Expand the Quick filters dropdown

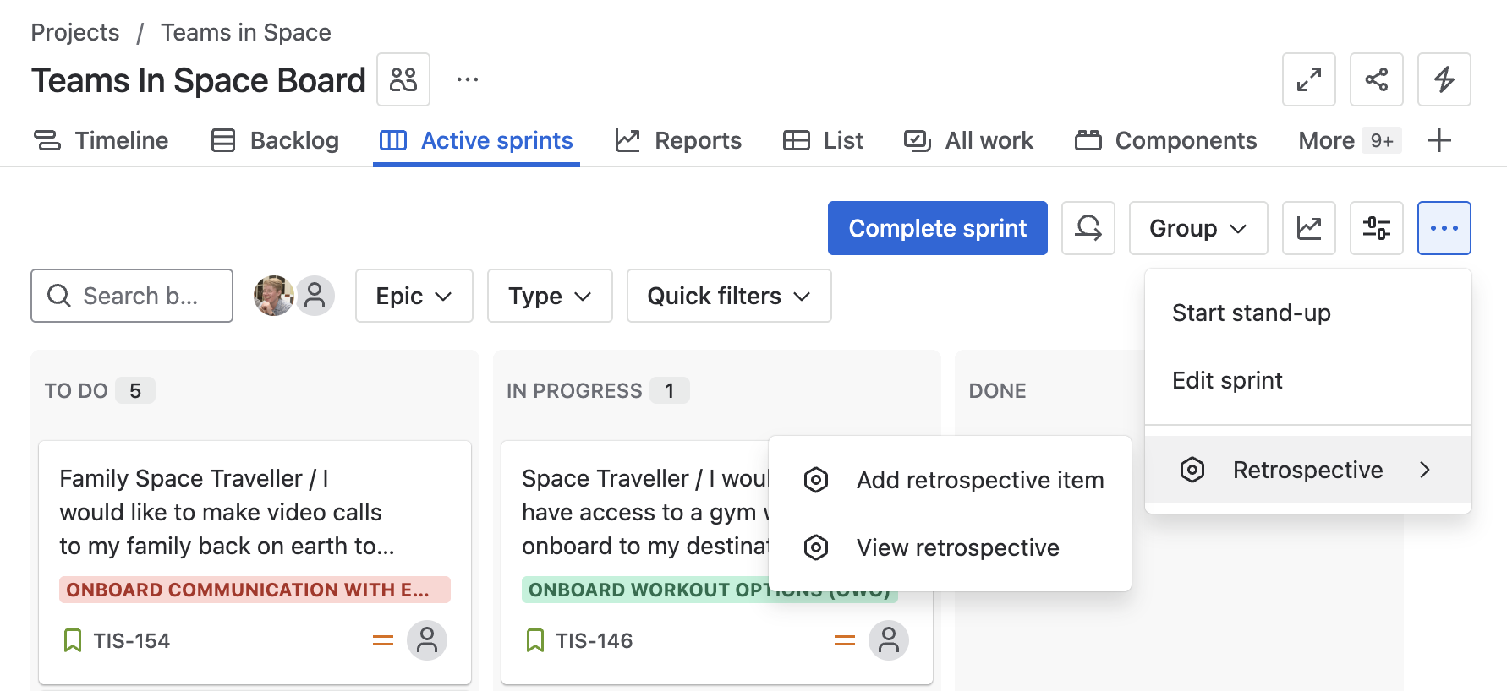point(728,296)
